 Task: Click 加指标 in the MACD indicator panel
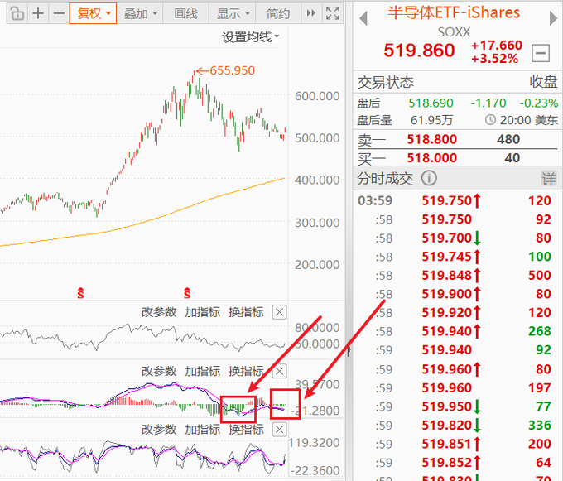click(x=203, y=371)
